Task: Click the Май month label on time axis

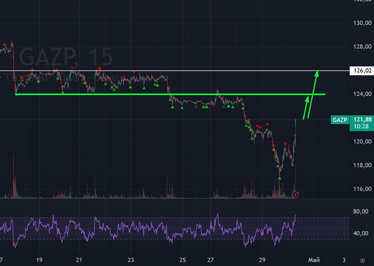Action: pyautogui.click(x=314, y=260)
